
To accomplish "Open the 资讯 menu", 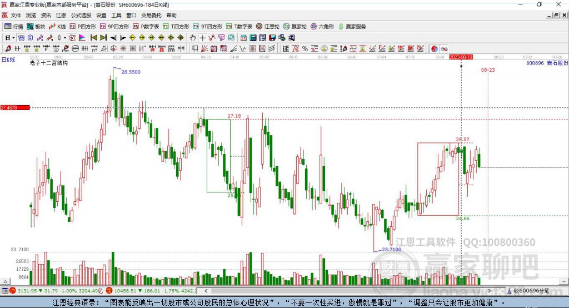I will coord(46,15).
